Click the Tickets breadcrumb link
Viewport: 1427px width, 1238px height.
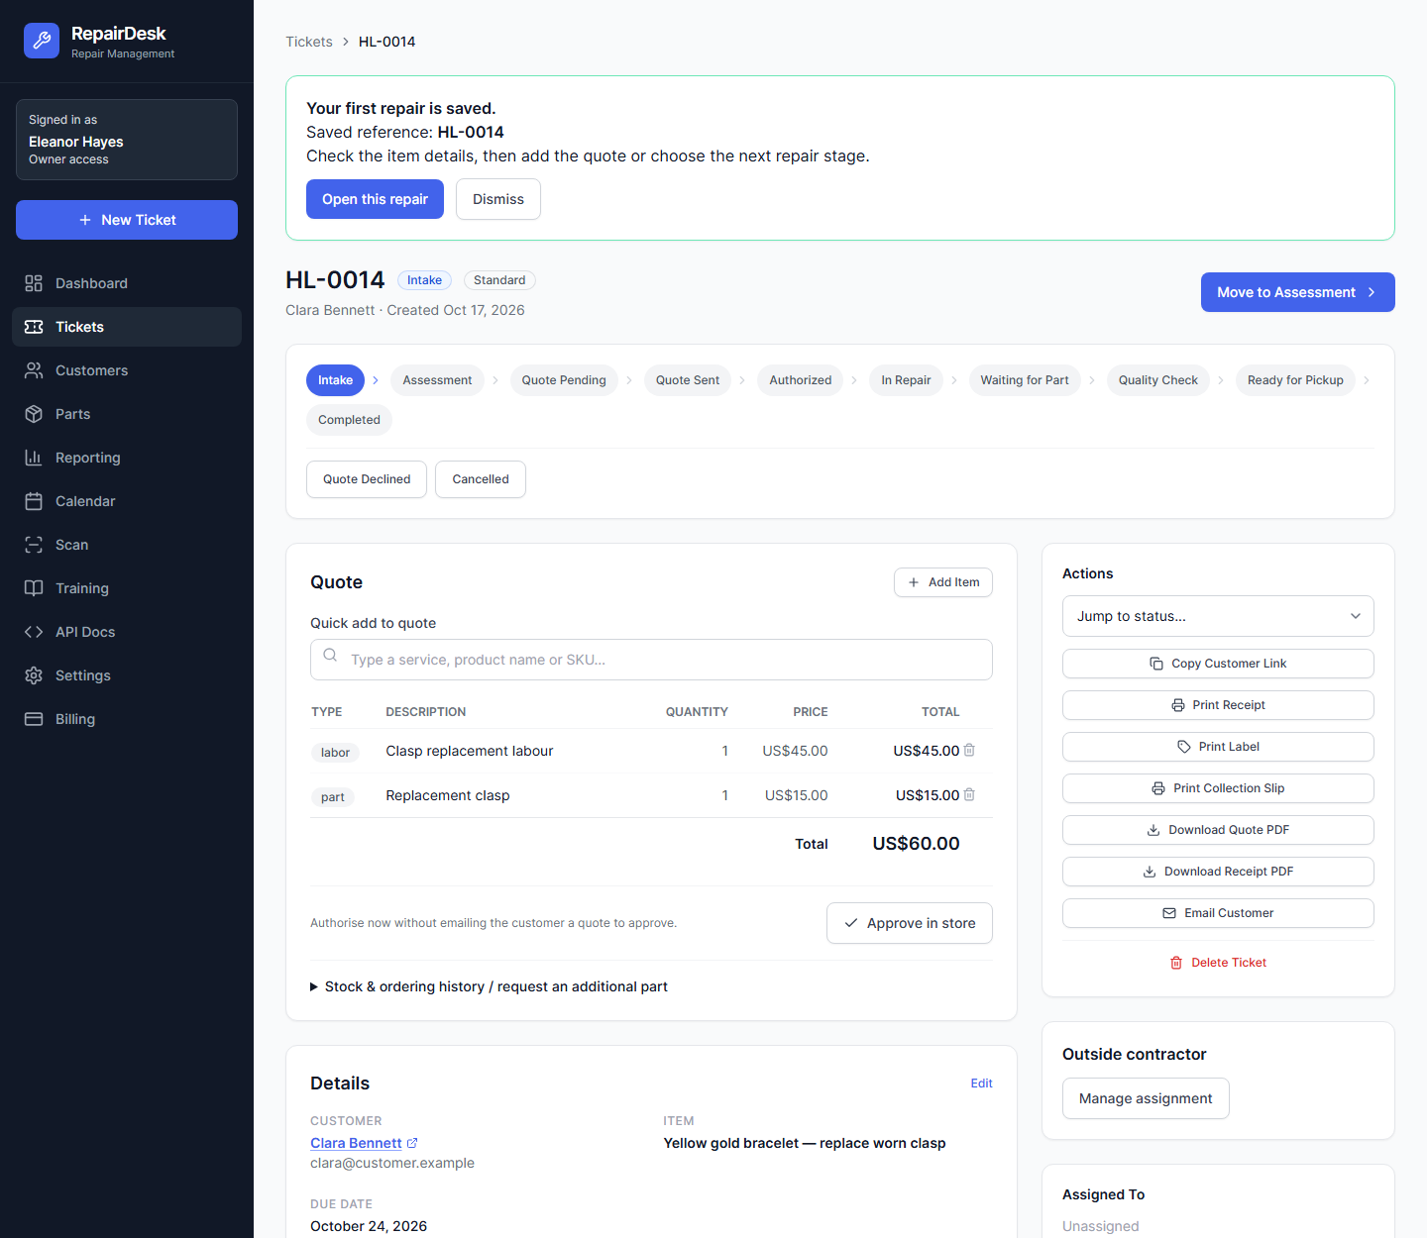309,42
